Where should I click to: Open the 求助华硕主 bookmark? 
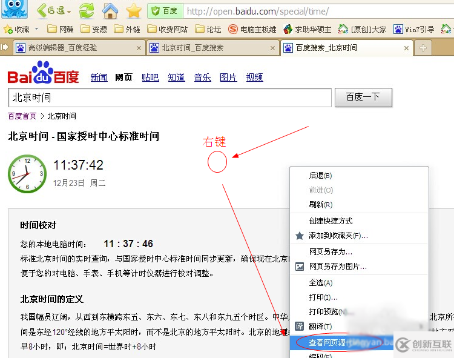[307, 29]
